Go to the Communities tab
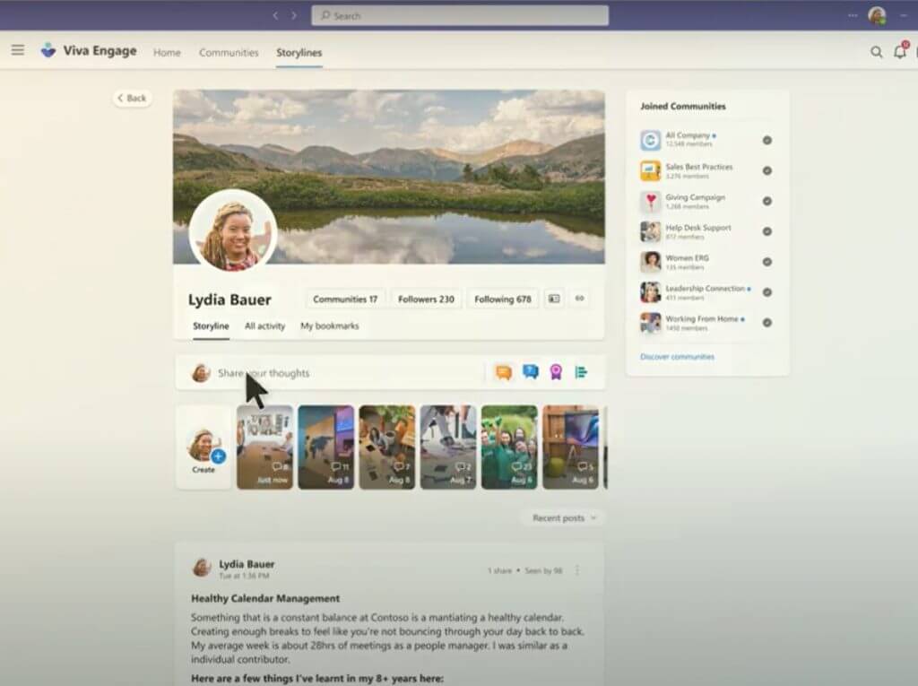This screenshot has height=686, width=918. coord(229,52)
